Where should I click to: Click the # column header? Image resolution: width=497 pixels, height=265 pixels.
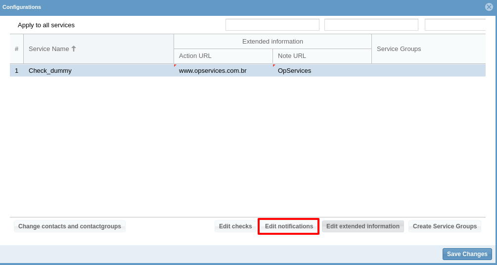point(16,49)
